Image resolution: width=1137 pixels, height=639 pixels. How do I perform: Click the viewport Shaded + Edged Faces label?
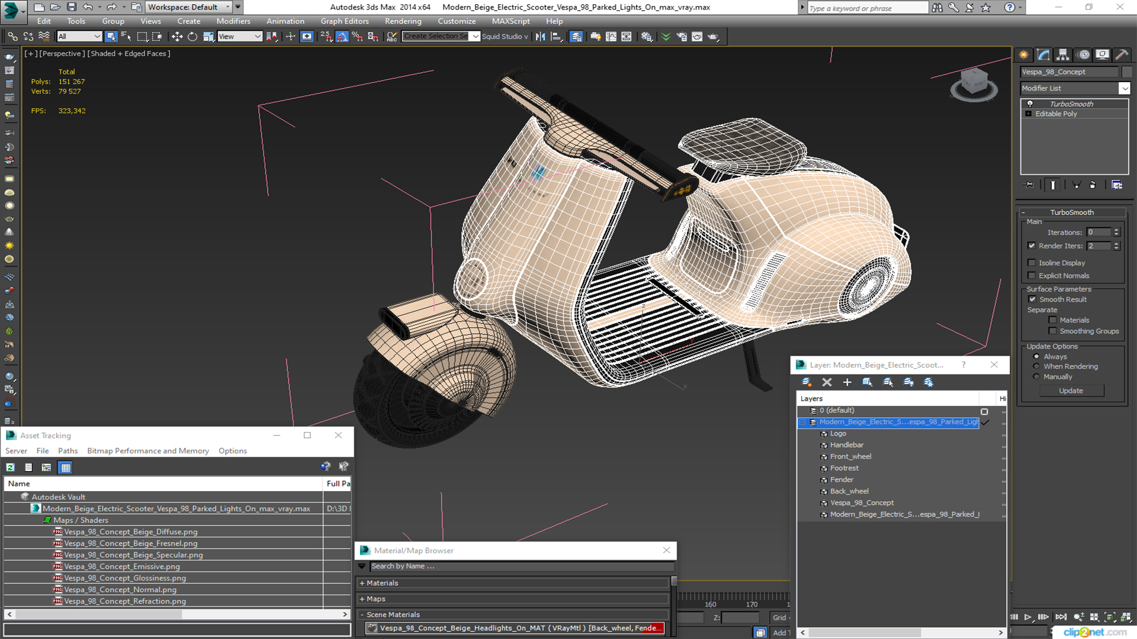click(130, 53)
